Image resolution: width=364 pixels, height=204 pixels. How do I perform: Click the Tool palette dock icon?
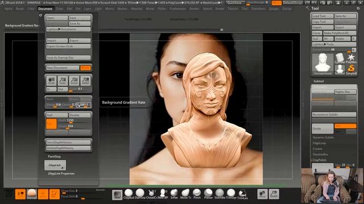[x=358, y=8]
